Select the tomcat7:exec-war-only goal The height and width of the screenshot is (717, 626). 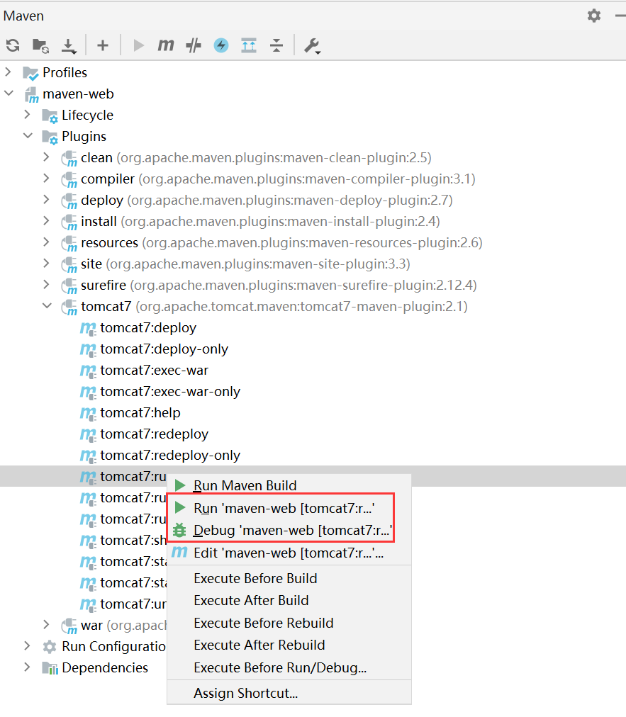tap(170, 391)
